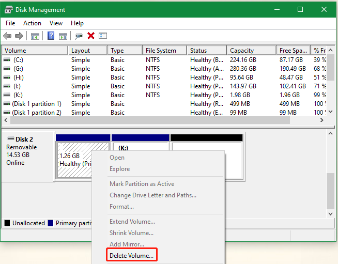Click the Forward arrow toolbar icon

19,36
